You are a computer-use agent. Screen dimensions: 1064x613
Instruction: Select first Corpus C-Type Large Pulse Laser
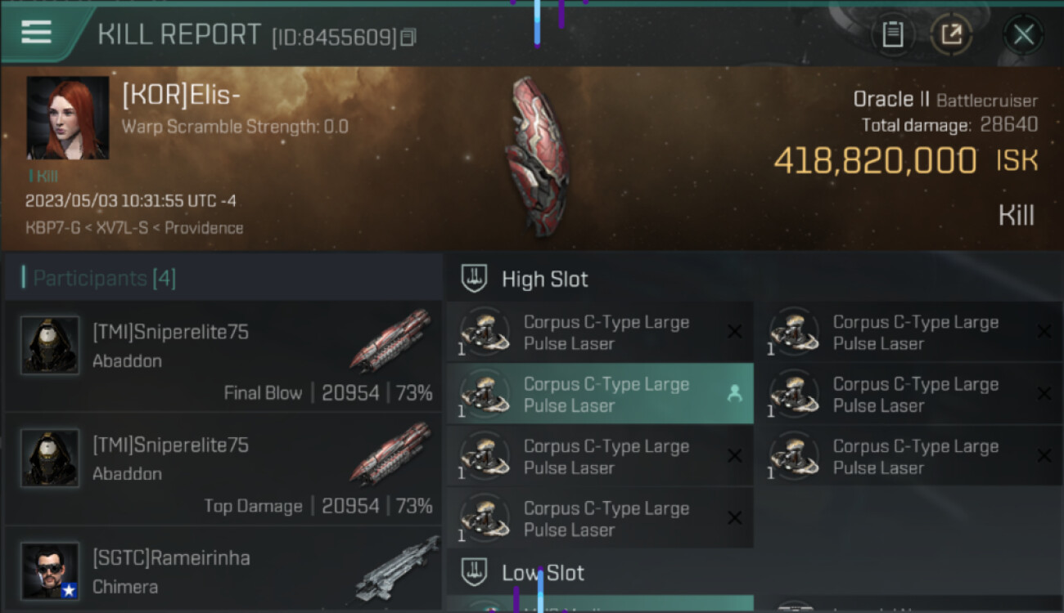(x=600, y=332)
